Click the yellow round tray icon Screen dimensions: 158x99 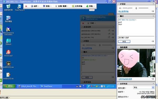point(97,86)
